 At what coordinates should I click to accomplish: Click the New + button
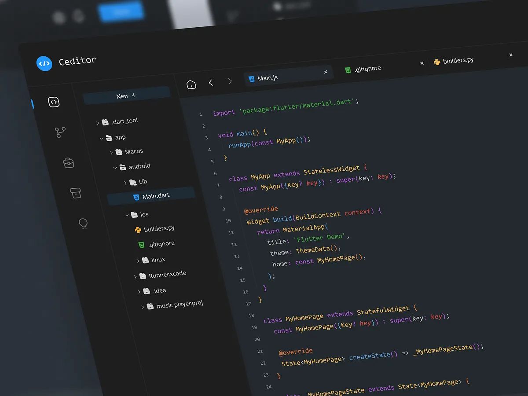click(x=125, y=95)
